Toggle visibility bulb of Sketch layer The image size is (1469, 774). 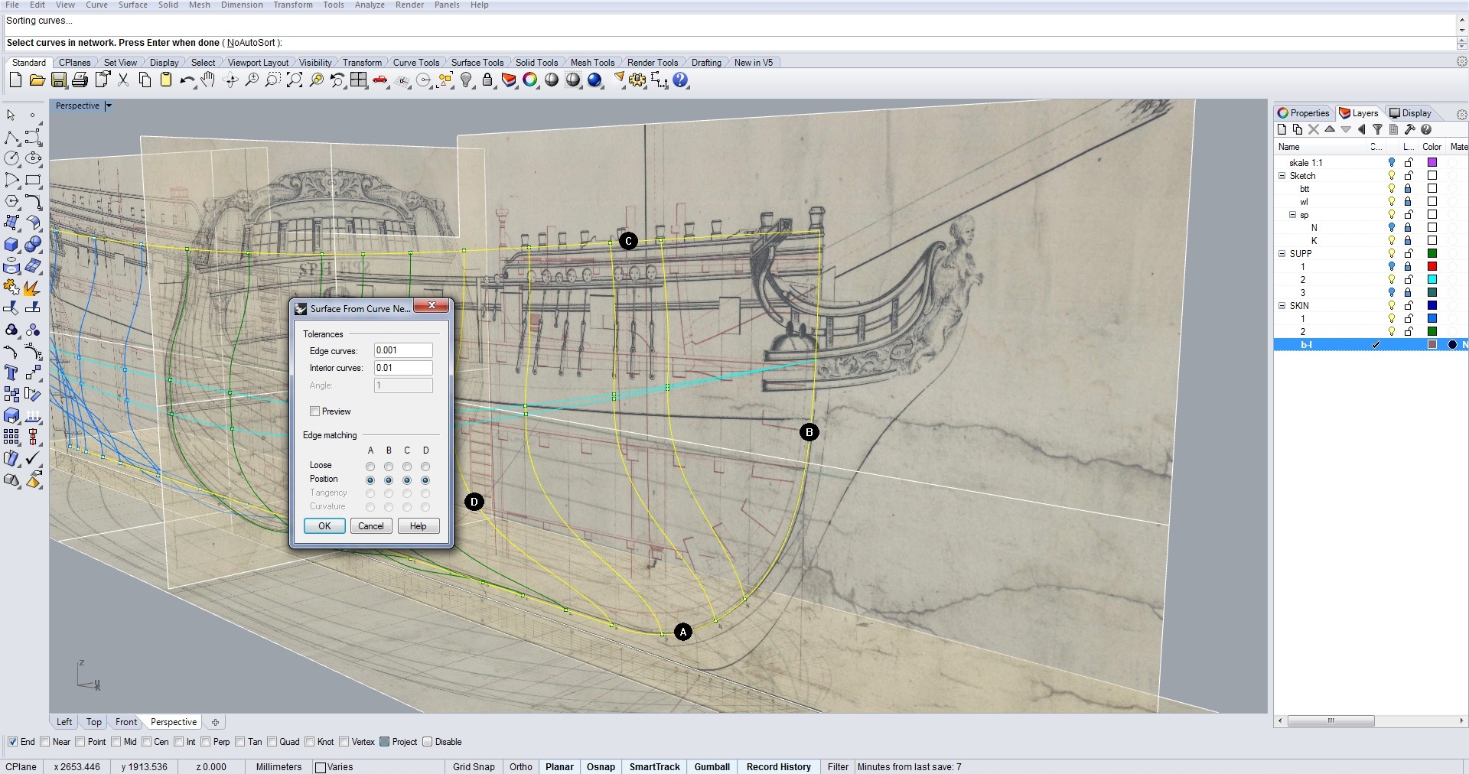click(1392, 176)
